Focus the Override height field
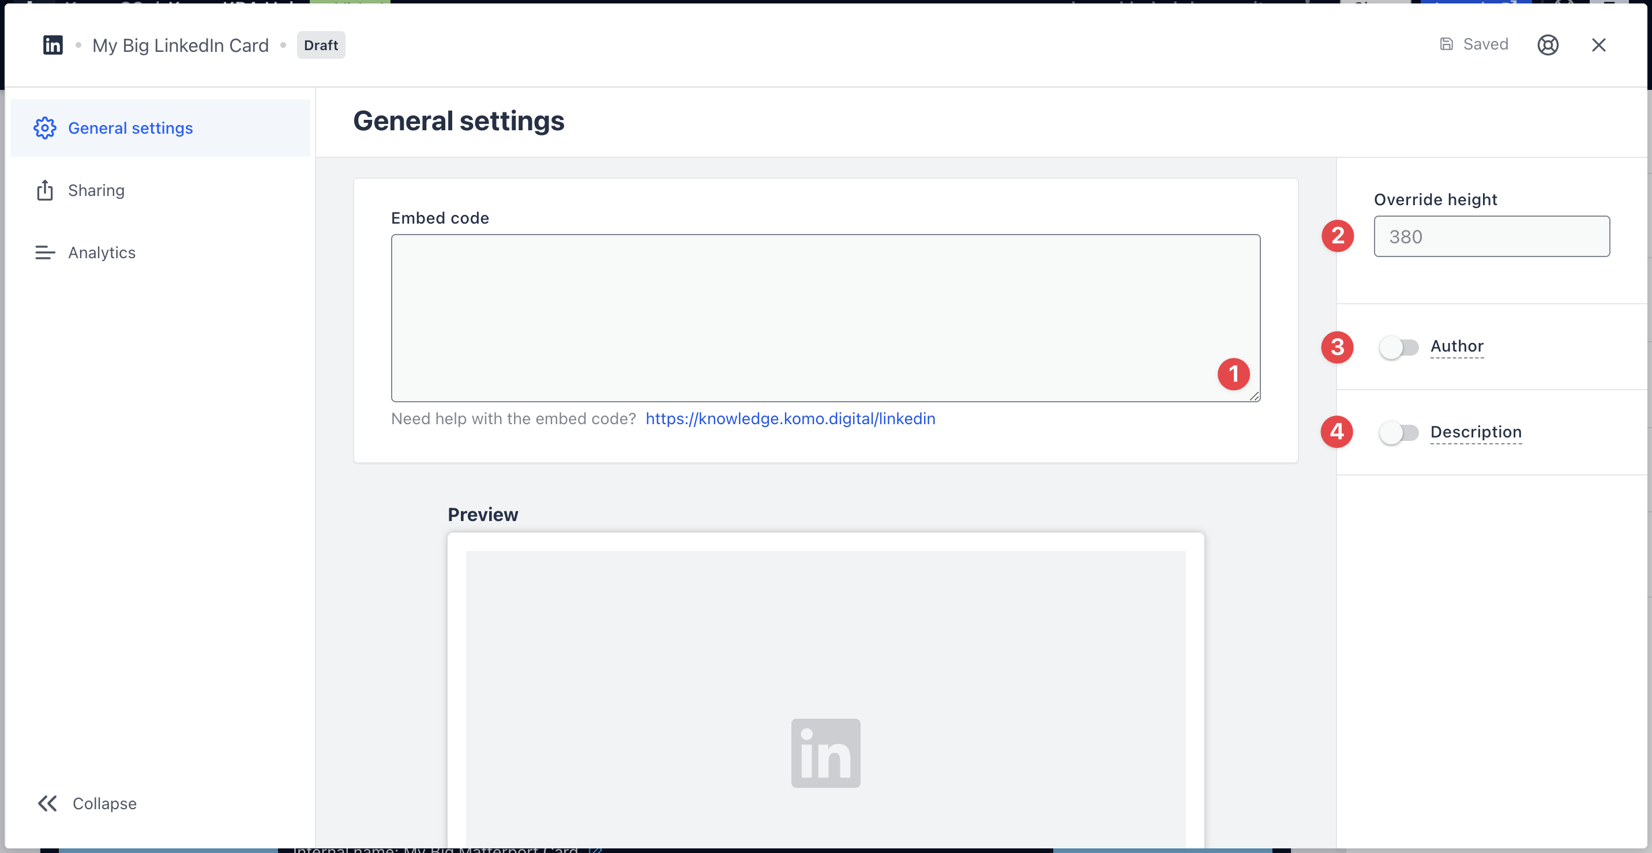Screen dimensions: 1652x853 [x=1491, y=236]
